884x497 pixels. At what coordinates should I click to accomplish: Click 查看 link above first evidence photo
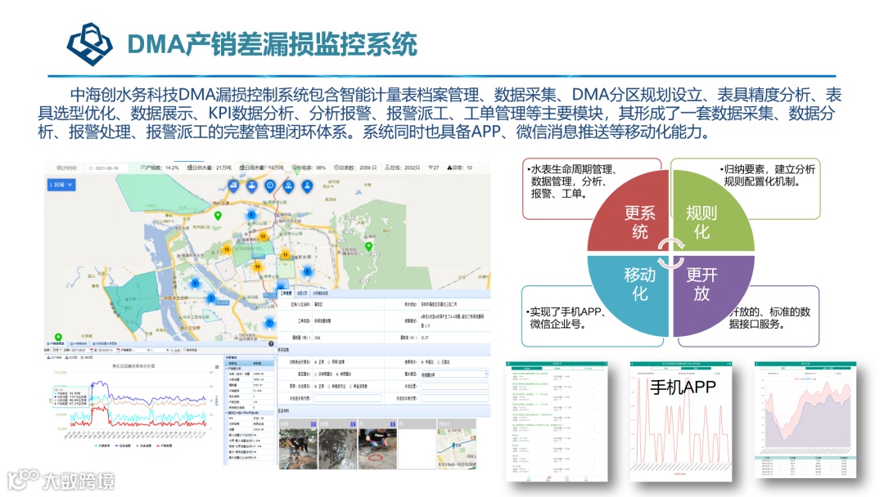313,423
